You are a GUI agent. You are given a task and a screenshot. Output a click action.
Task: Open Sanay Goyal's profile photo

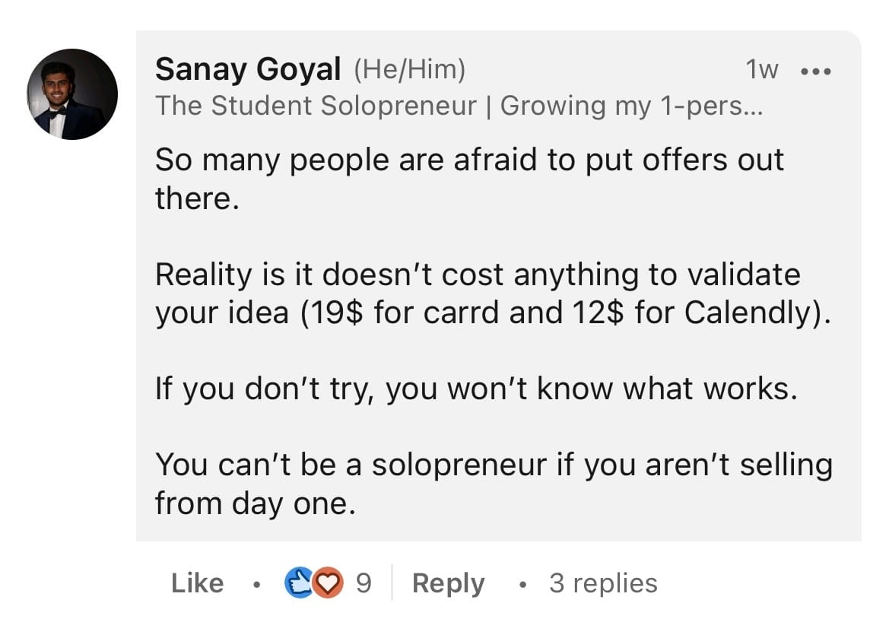(x=72, y=94)
